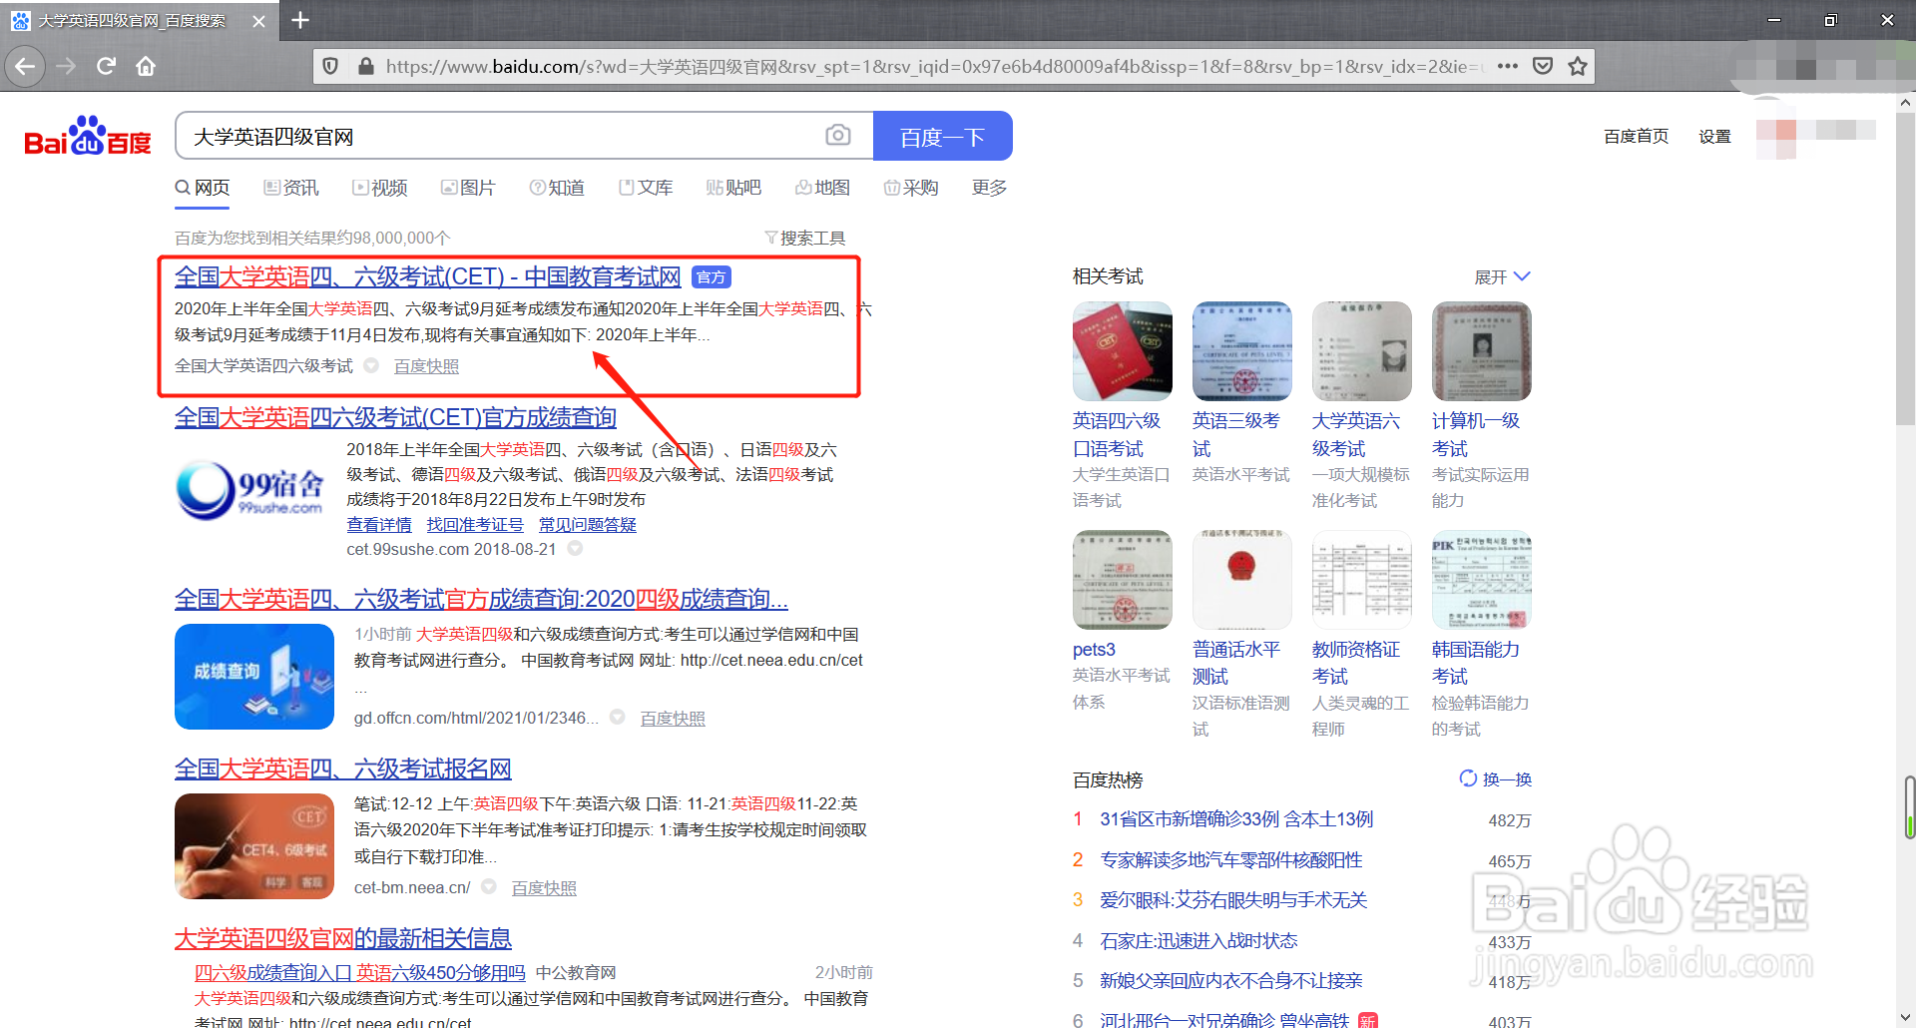
Task: Switch to the 文库 tab
Action: click(646, 188)
